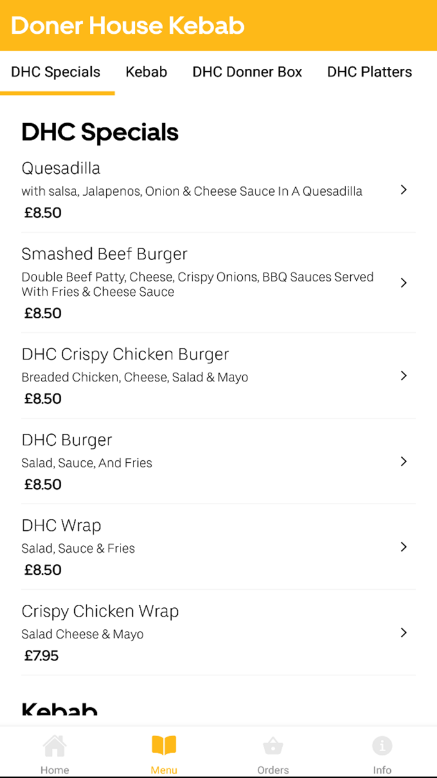Select the DHC Specials tab

(55, 72)
